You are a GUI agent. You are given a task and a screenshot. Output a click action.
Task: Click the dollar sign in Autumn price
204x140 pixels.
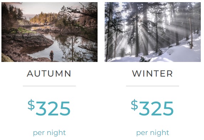31,105
